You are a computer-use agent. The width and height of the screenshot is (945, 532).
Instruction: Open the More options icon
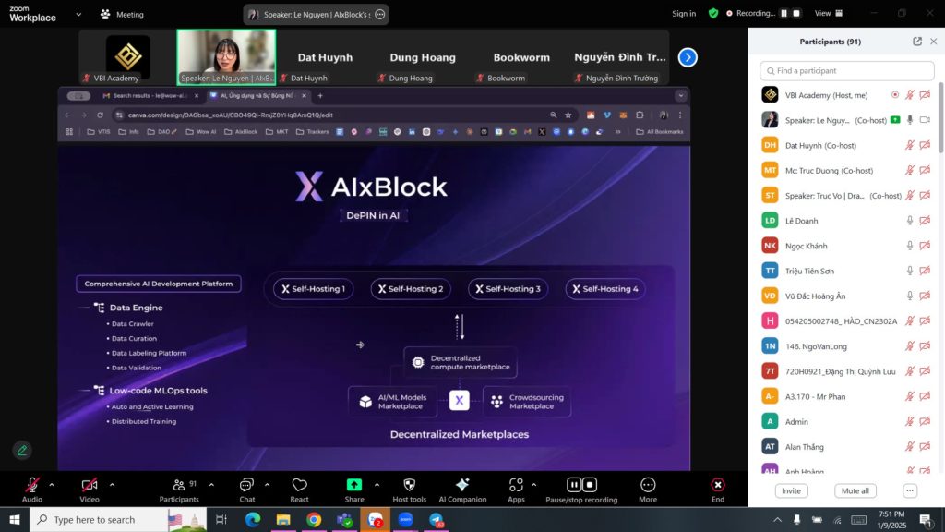[648, 485]
